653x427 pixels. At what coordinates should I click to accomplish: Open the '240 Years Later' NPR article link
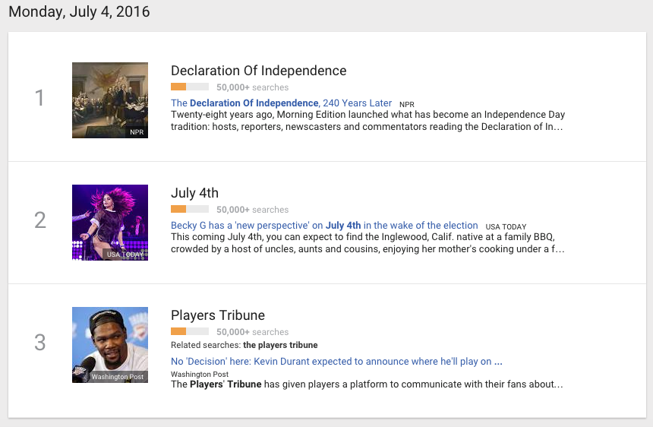(x=281, y=103)
